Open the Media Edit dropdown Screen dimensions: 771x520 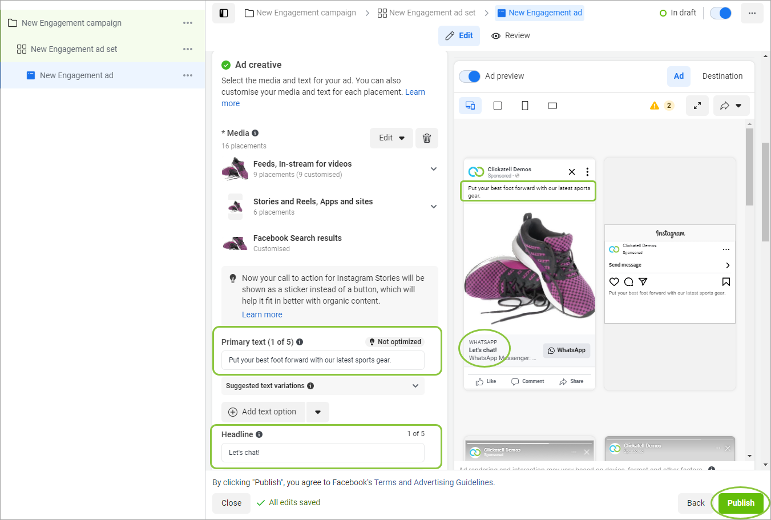[x=391, y=138]
